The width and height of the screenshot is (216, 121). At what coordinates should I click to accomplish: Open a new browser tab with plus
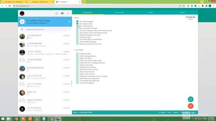pyautogui.click(x=84, y=2)
